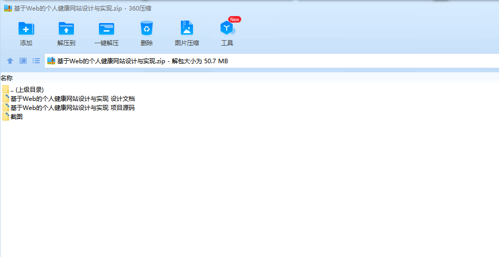499x257 pixels.
Task: Click the folder icon beside 设计文档
Action: 6,98
